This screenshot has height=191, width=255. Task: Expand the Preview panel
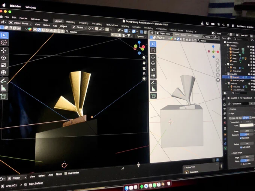pos(229,109)
